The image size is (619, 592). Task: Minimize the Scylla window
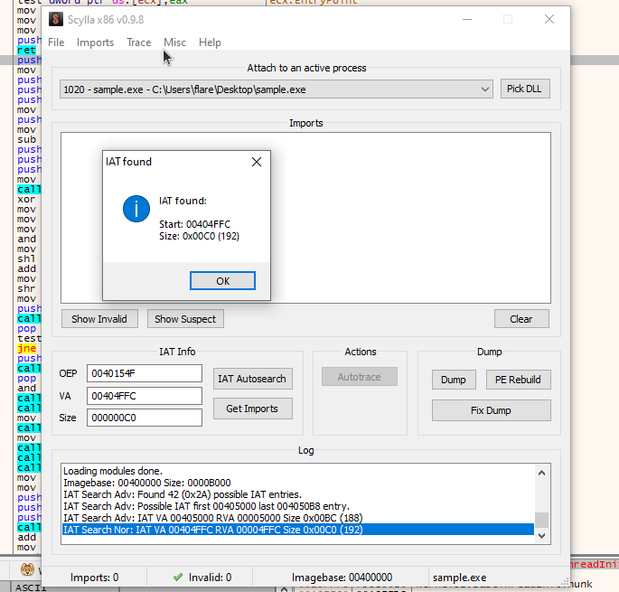tap(467, 19)
